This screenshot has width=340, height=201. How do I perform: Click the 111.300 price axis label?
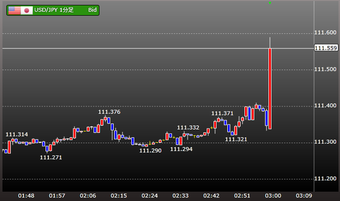click(325, 142)
